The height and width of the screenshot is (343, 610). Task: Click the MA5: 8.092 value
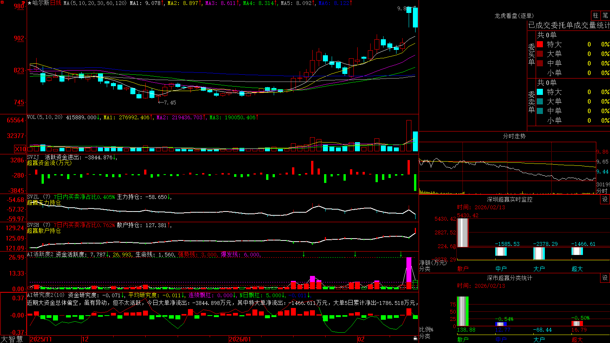(x=298, y=3)
